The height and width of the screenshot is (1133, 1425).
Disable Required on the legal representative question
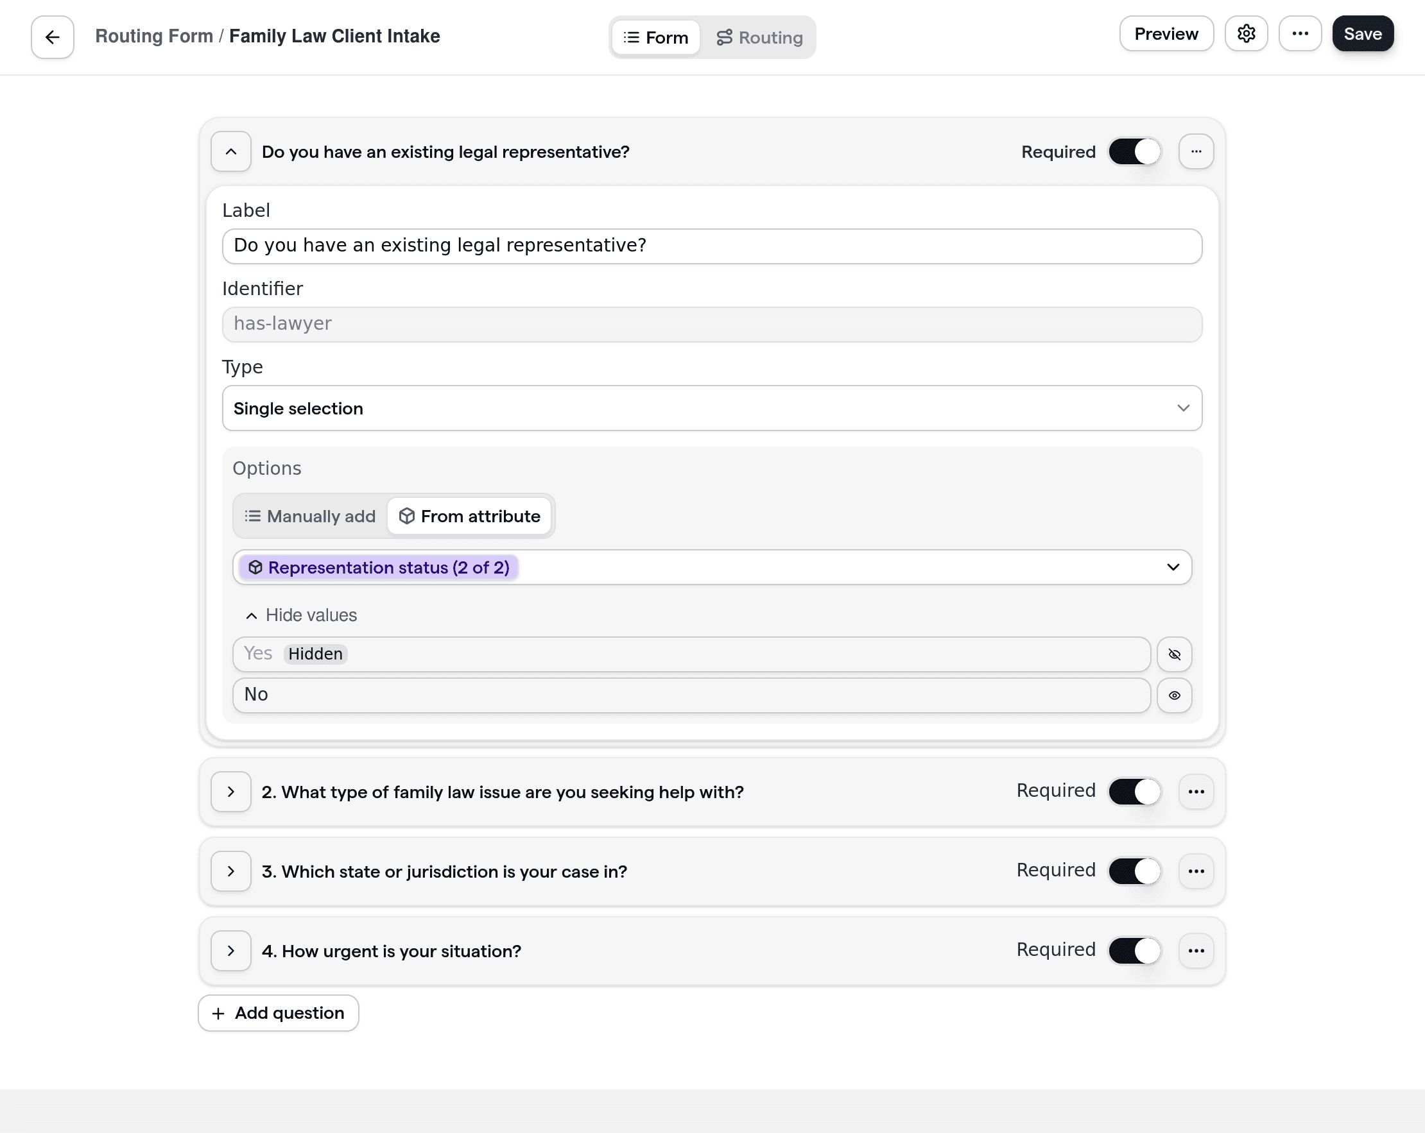(x=1134, y=151)
